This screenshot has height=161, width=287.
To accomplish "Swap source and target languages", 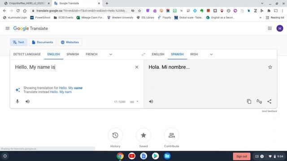I will [143, 54].
